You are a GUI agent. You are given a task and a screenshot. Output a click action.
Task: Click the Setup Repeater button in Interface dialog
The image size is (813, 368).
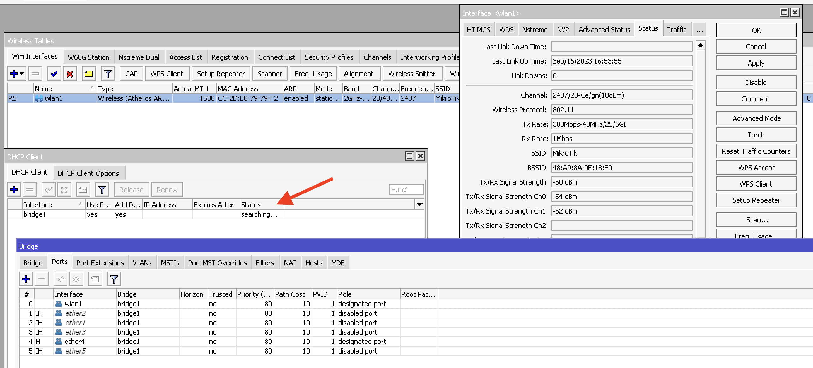(756, 201)
